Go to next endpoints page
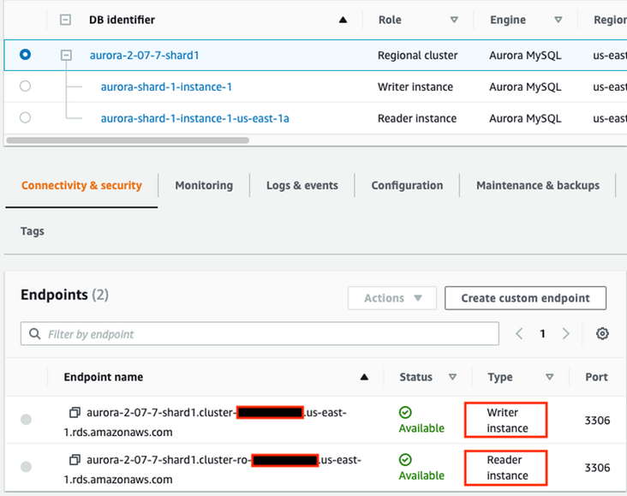The width and height of the screenshot is (627, 496). tap(566, 333)
